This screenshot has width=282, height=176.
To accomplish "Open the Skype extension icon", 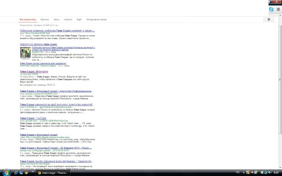I will (271, 9).
